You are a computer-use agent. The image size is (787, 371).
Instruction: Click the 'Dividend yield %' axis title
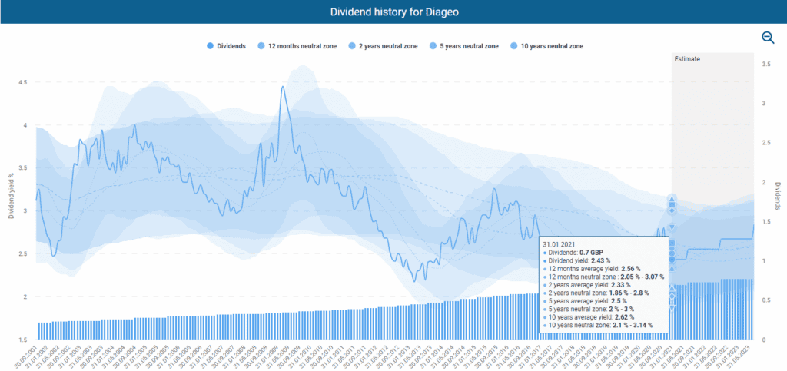point(11,195)
